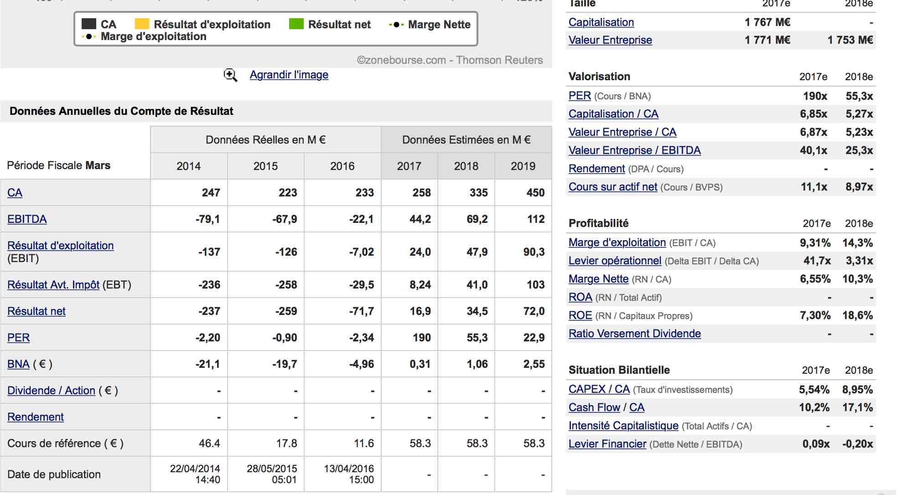Click the magnifier zoom icon
Image resolution: width=902 pixels, height=495 pixels.
click(x=230, y=75)
